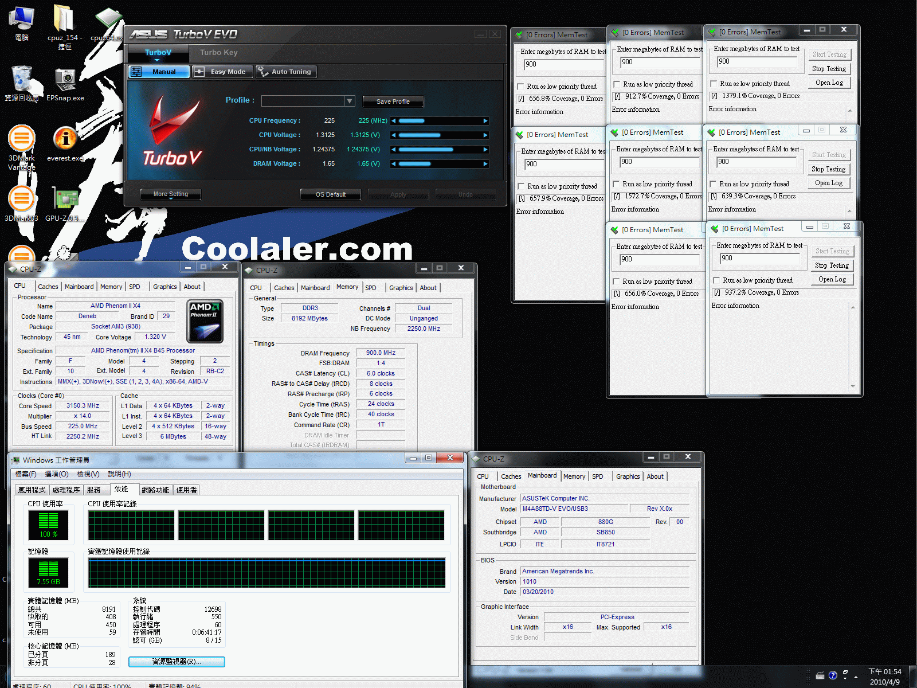Click Stop Testing in 937.2% MemTest
Screen dimensions: 917x688
point(832,265)
